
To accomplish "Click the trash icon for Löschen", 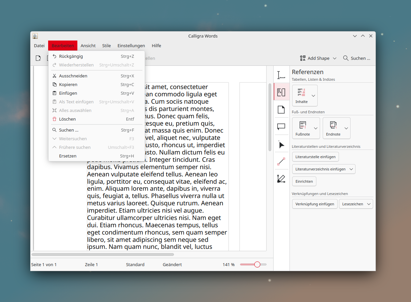I will [x=54, y=119].
